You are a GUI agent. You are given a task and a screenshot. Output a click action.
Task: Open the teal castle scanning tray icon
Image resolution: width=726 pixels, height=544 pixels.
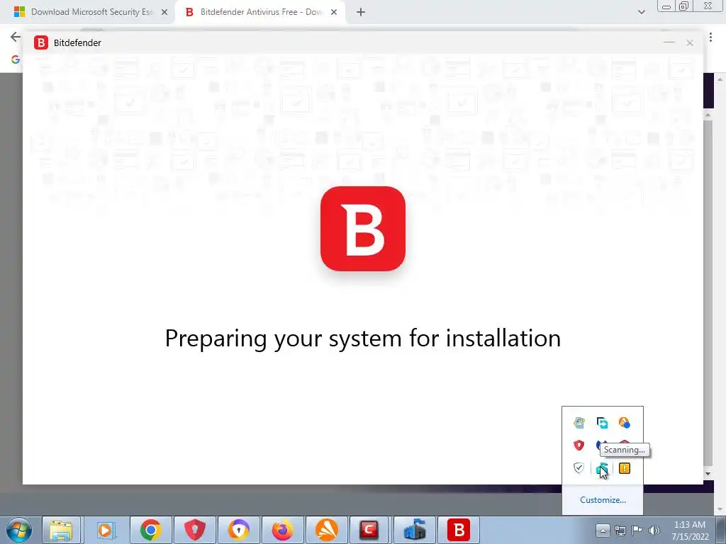(601, 468)
